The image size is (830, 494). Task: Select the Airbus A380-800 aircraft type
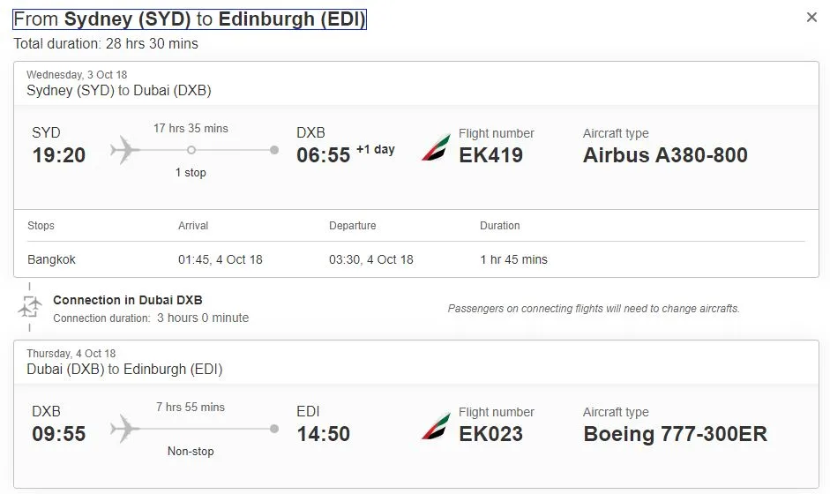(x=665, y=155)
